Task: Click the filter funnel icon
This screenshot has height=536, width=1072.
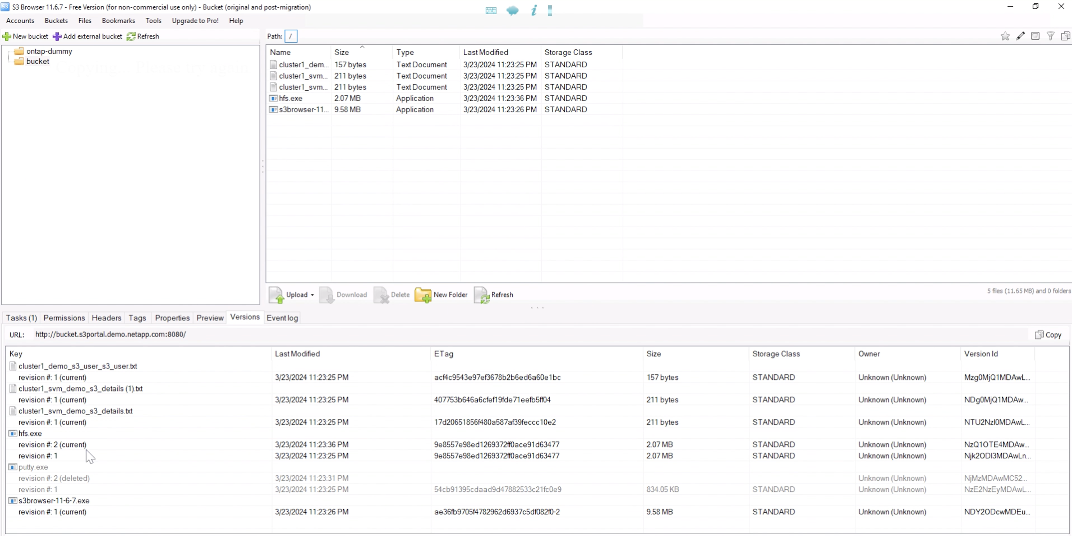Action: (x=1050, y=36)
